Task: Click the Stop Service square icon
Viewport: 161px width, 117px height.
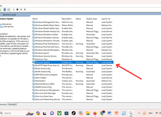Action: (17, 10)
